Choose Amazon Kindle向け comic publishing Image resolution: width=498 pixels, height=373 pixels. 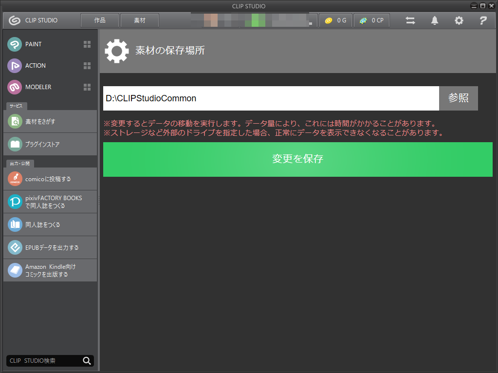point(50,270)
